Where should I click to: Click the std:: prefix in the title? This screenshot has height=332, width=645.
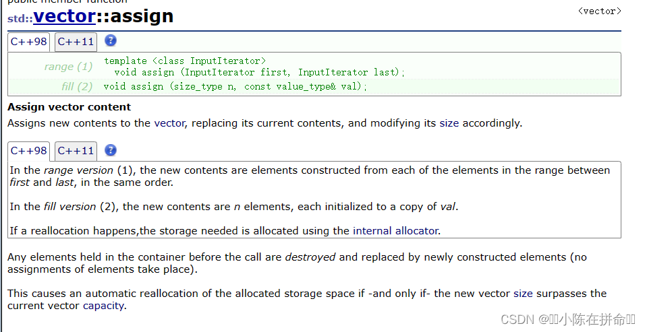pyautogui.click(x=20, y=19)
